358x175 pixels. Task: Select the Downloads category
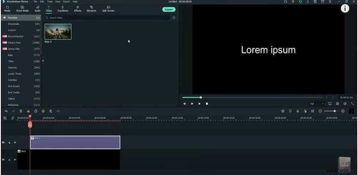click(x=21, y=24)
